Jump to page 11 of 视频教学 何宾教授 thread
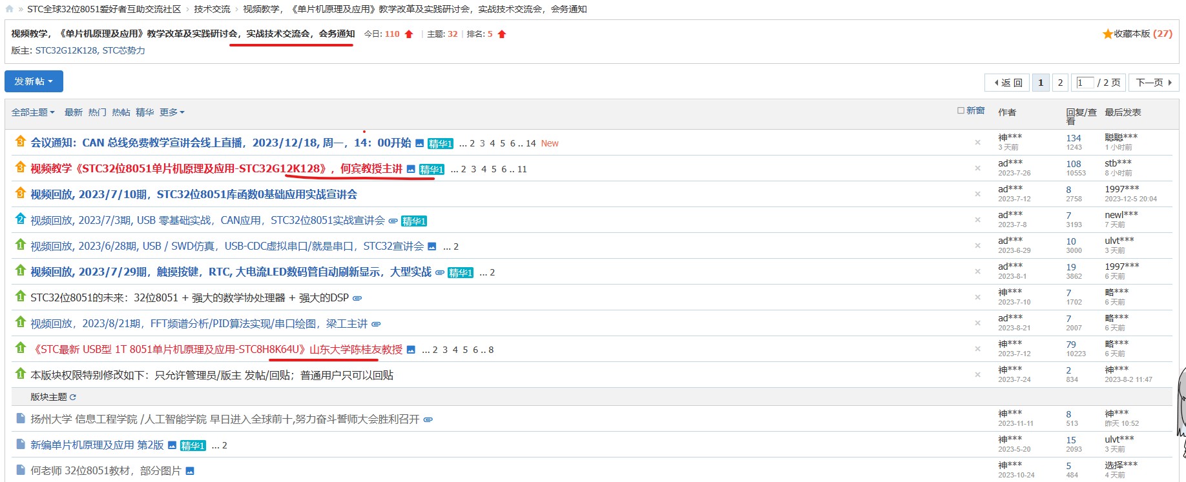Image resolution: width=1186 pixels, height=482 pixels. 522,169
